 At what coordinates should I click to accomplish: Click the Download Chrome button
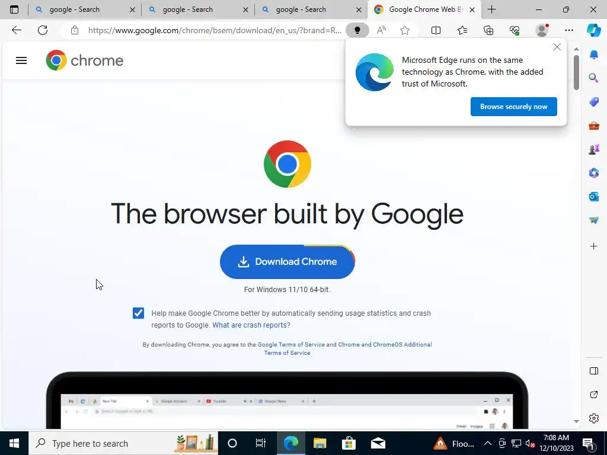[287, 261]
